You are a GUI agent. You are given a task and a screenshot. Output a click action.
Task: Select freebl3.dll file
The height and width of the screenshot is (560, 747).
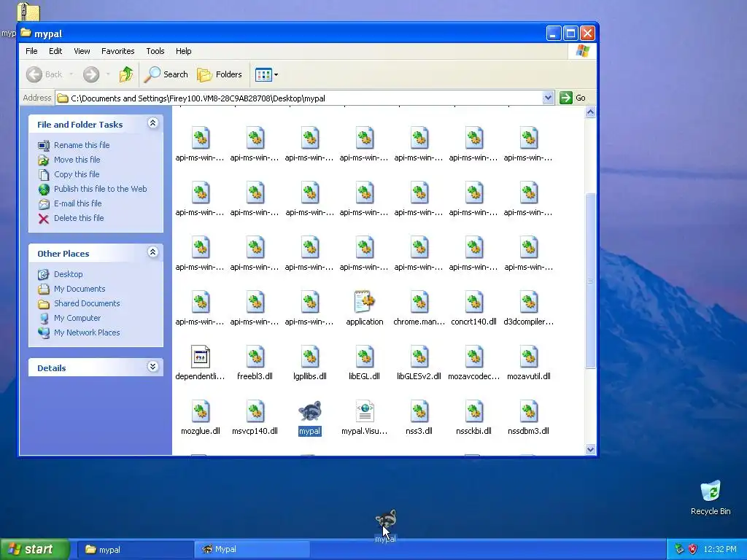[x=255, y=362]
